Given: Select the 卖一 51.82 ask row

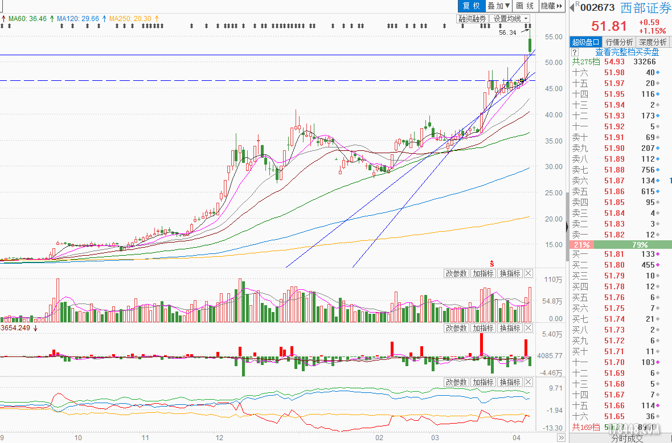Looking at the screenshot, I should 621,235.
